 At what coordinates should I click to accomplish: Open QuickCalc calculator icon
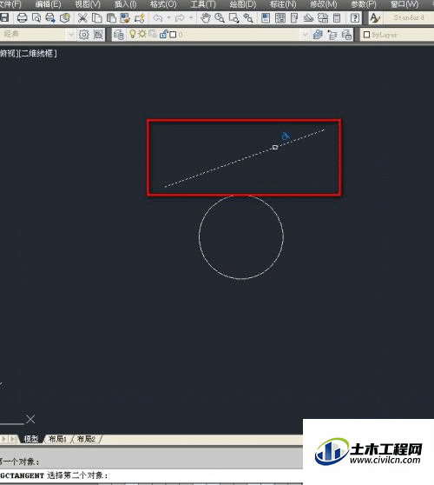point(337,17)
